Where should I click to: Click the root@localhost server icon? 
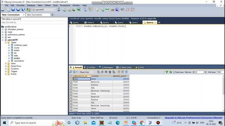(x=2, y=27)
